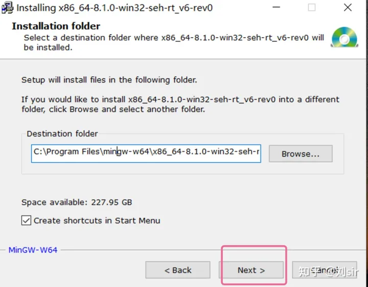Screen dimensions: 368x287
Task: Click the CD disc icon in the header
Action: (343, 37)
